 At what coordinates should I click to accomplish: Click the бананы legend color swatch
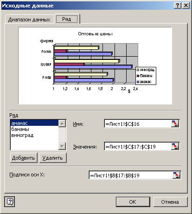click(138, 76)
